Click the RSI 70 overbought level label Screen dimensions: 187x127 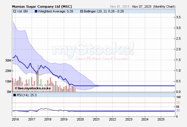178,103
